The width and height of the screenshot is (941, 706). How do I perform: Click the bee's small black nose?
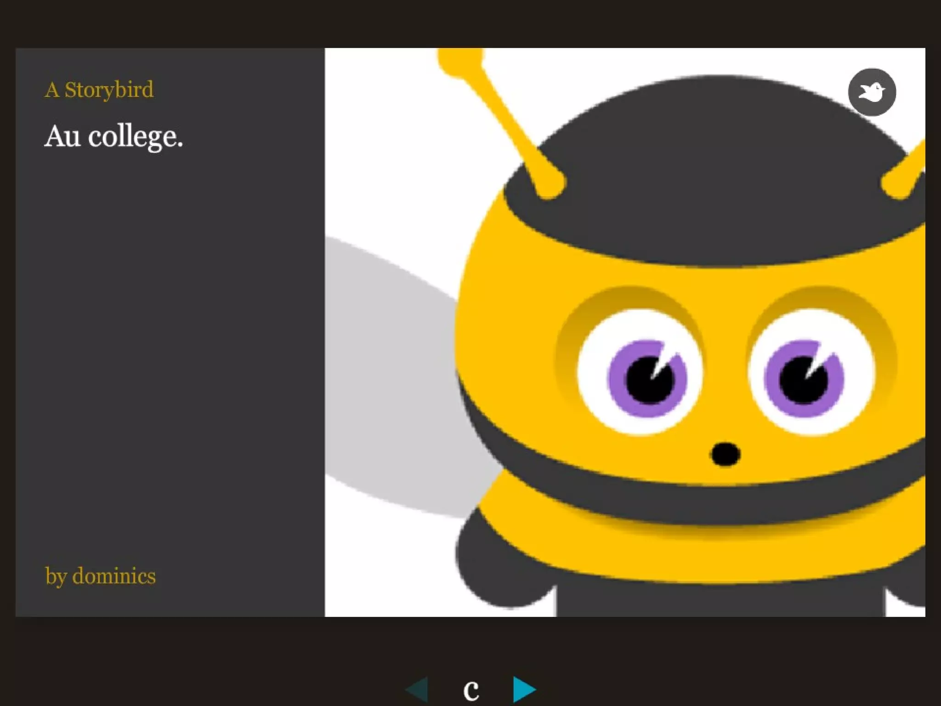tap(725, 454)
